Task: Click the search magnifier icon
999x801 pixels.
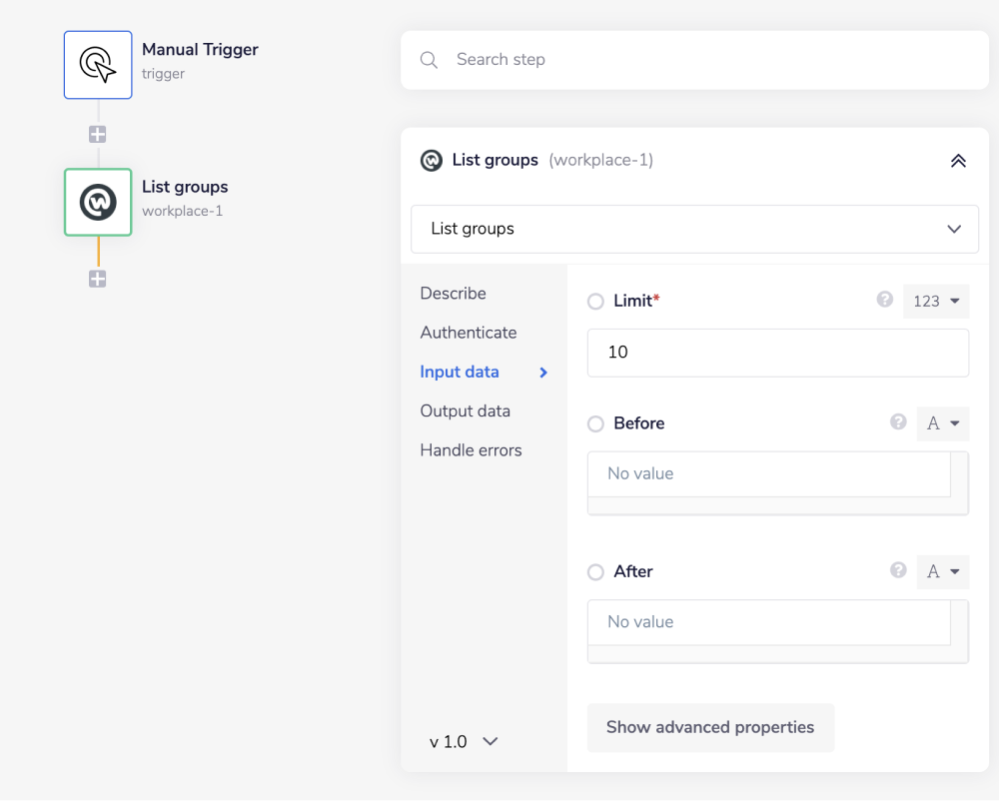Action: pos(430,60)
